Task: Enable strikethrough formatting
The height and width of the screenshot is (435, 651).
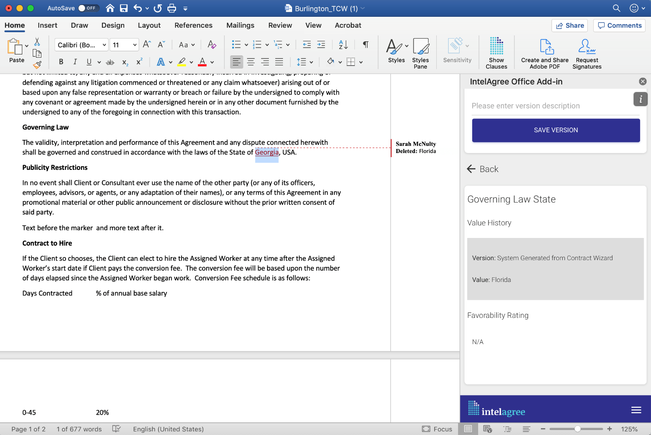Action: 110,62
